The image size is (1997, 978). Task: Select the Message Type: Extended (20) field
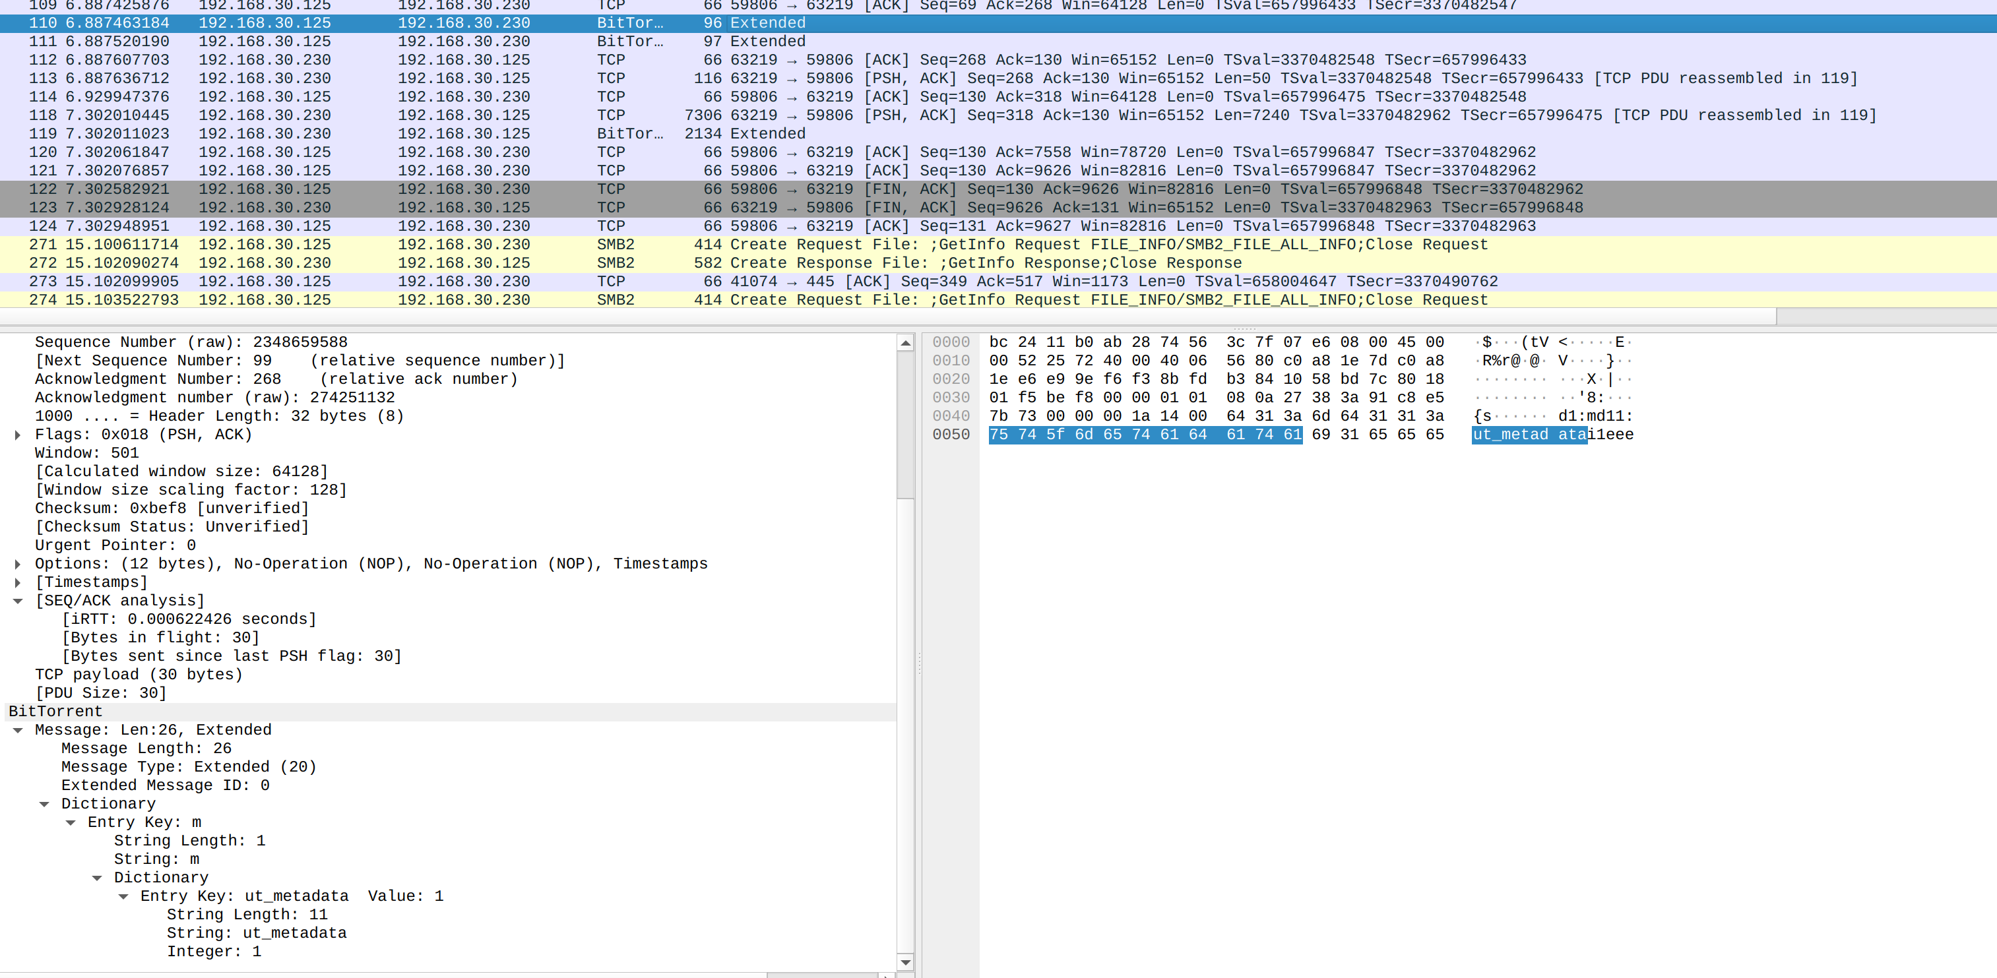click(x=189, y=766)
